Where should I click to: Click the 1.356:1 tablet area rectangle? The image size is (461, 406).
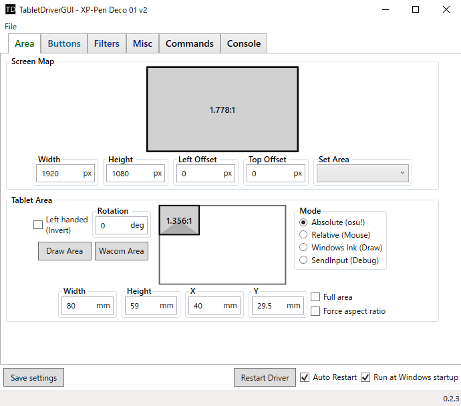pos(179,220)
